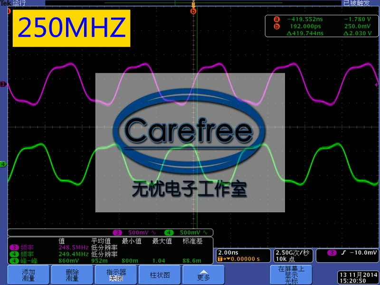
Task: Expand the 更多 menu button
Action: click(x=203, y=275)
